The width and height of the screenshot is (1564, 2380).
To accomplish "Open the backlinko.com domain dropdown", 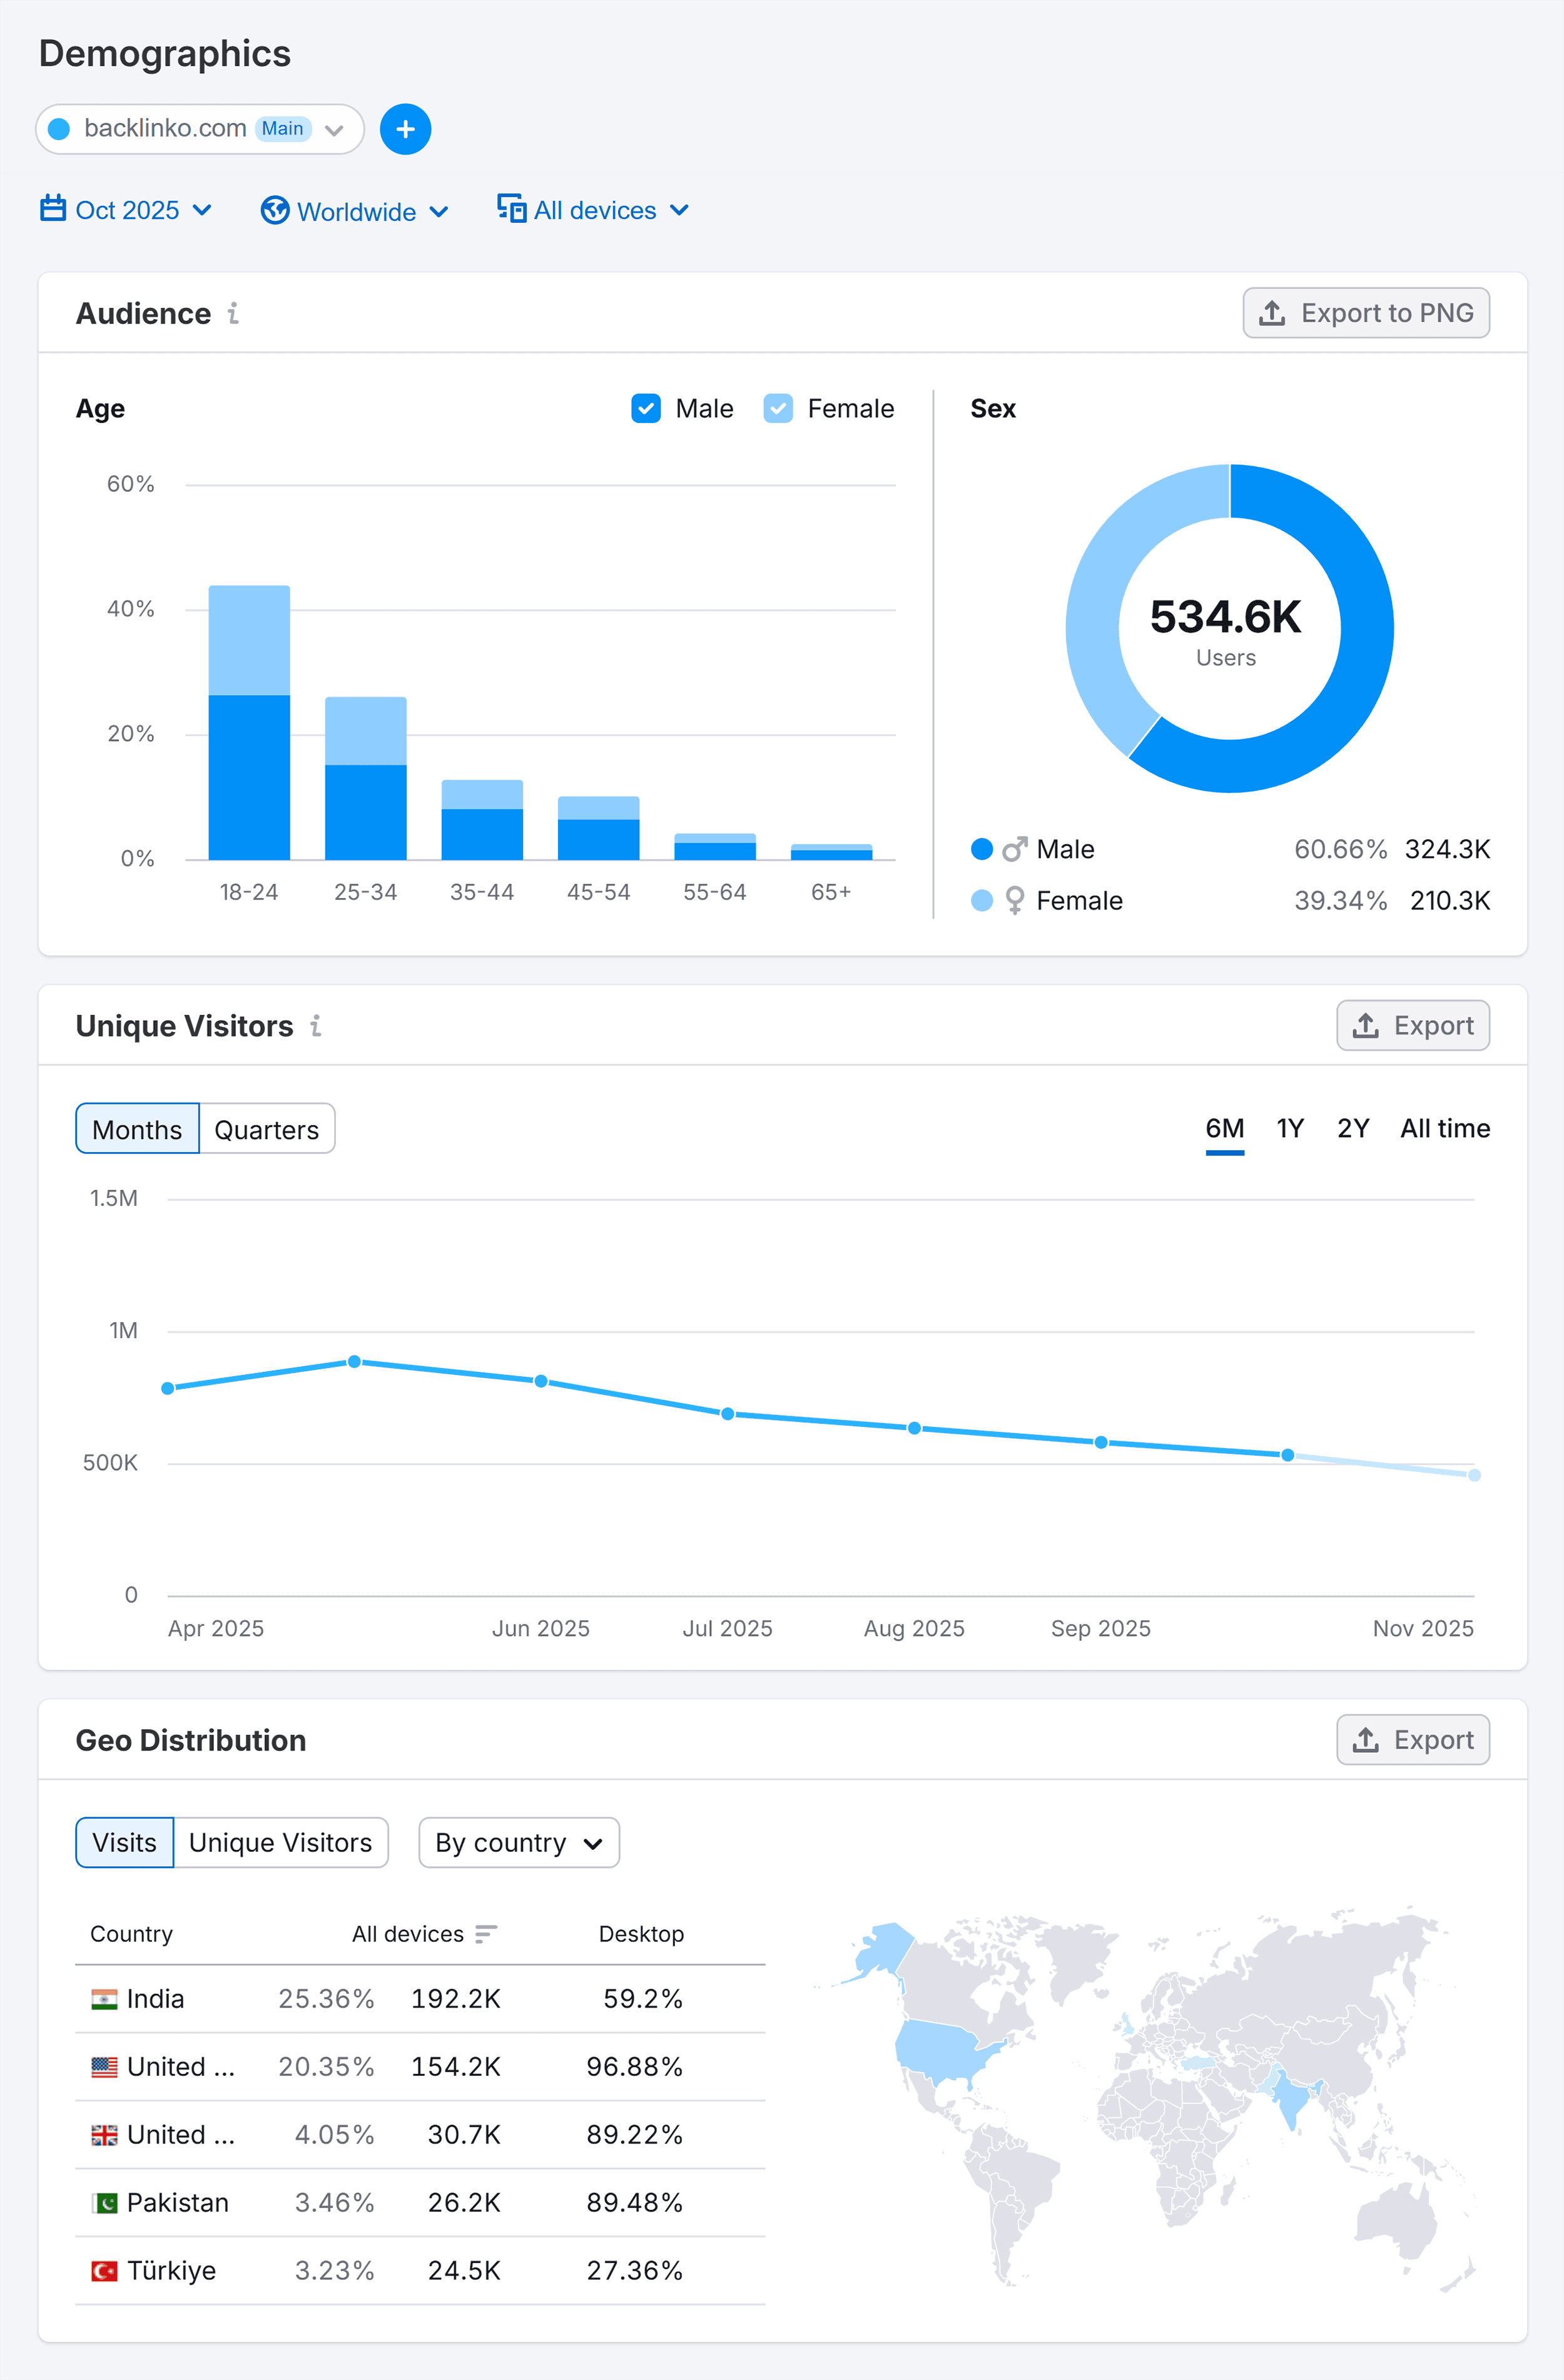I will (336, 129).
